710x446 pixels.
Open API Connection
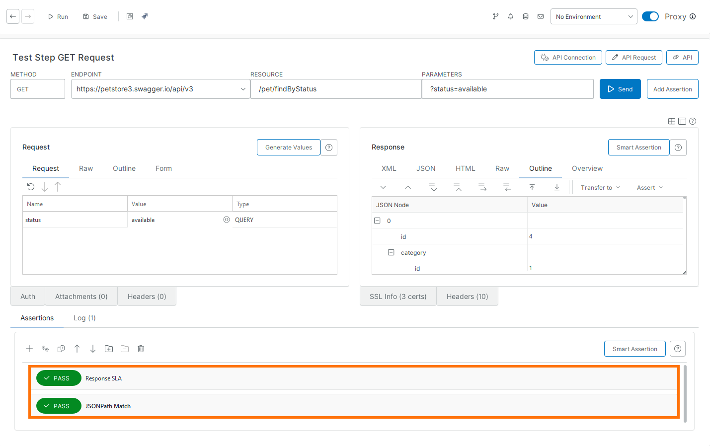coord(568,58)
